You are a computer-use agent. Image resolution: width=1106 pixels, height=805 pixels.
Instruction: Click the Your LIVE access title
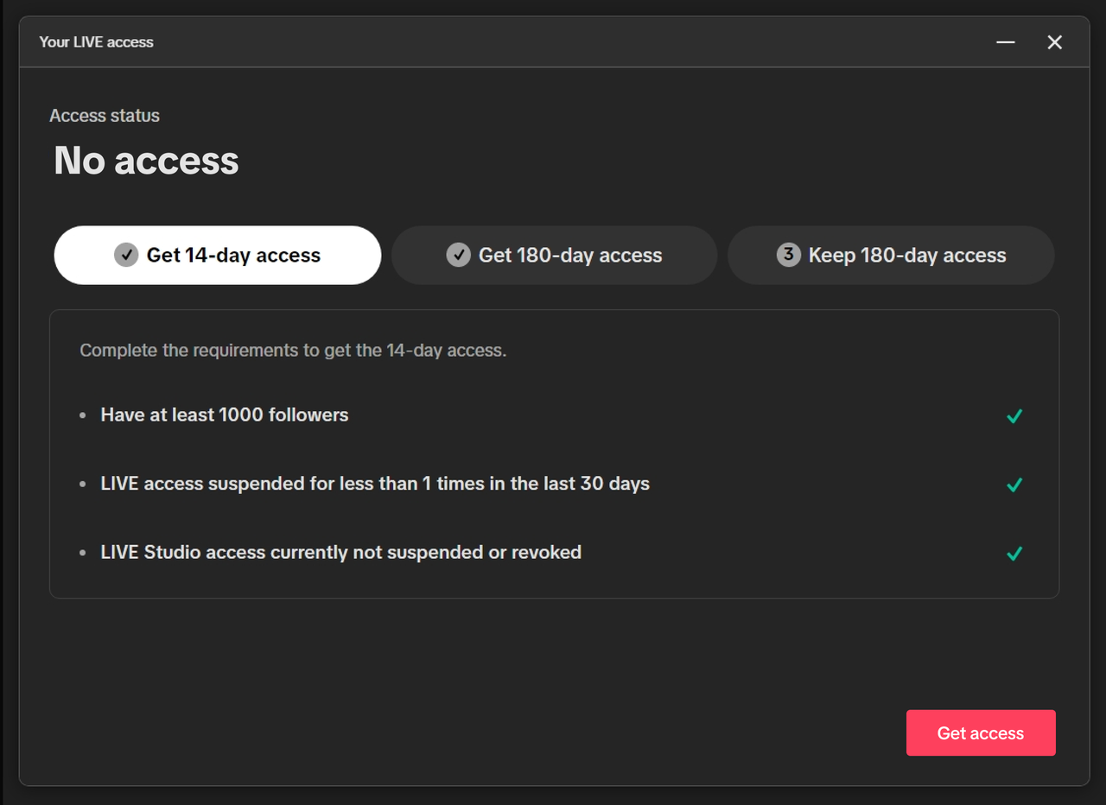(x=96, y=41)
